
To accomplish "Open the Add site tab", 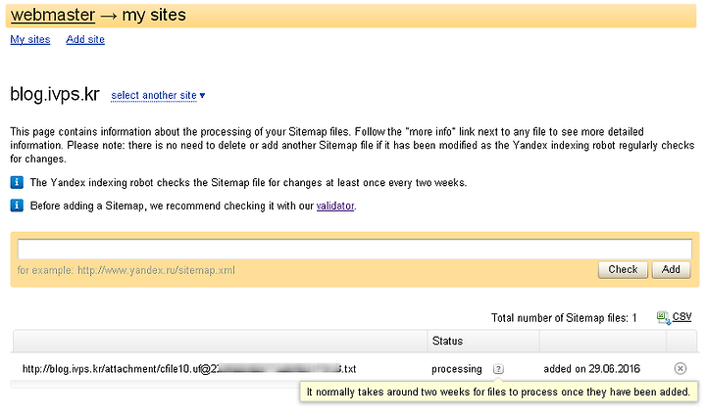I will tap(85, 39).
